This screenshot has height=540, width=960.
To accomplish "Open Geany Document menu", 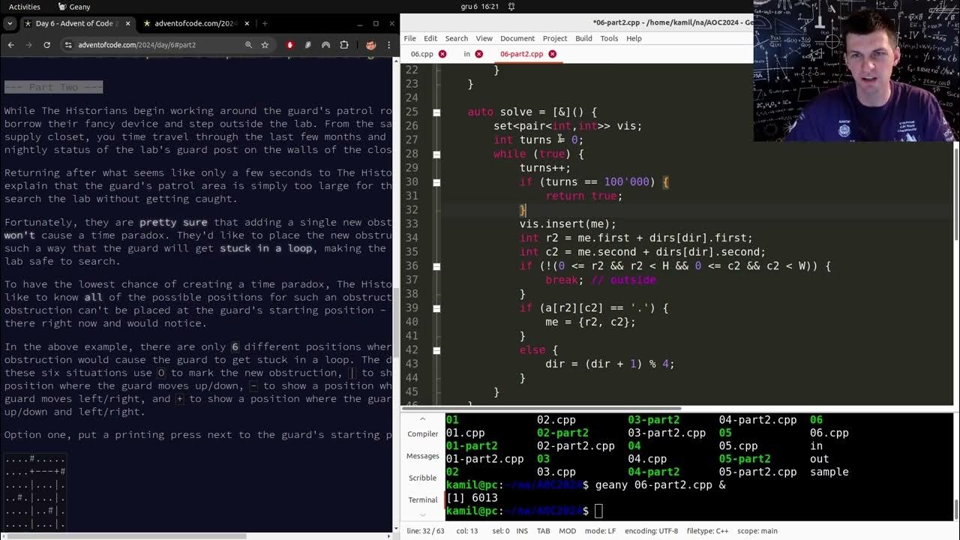I will pyautogui.click(x=517, y=38).
